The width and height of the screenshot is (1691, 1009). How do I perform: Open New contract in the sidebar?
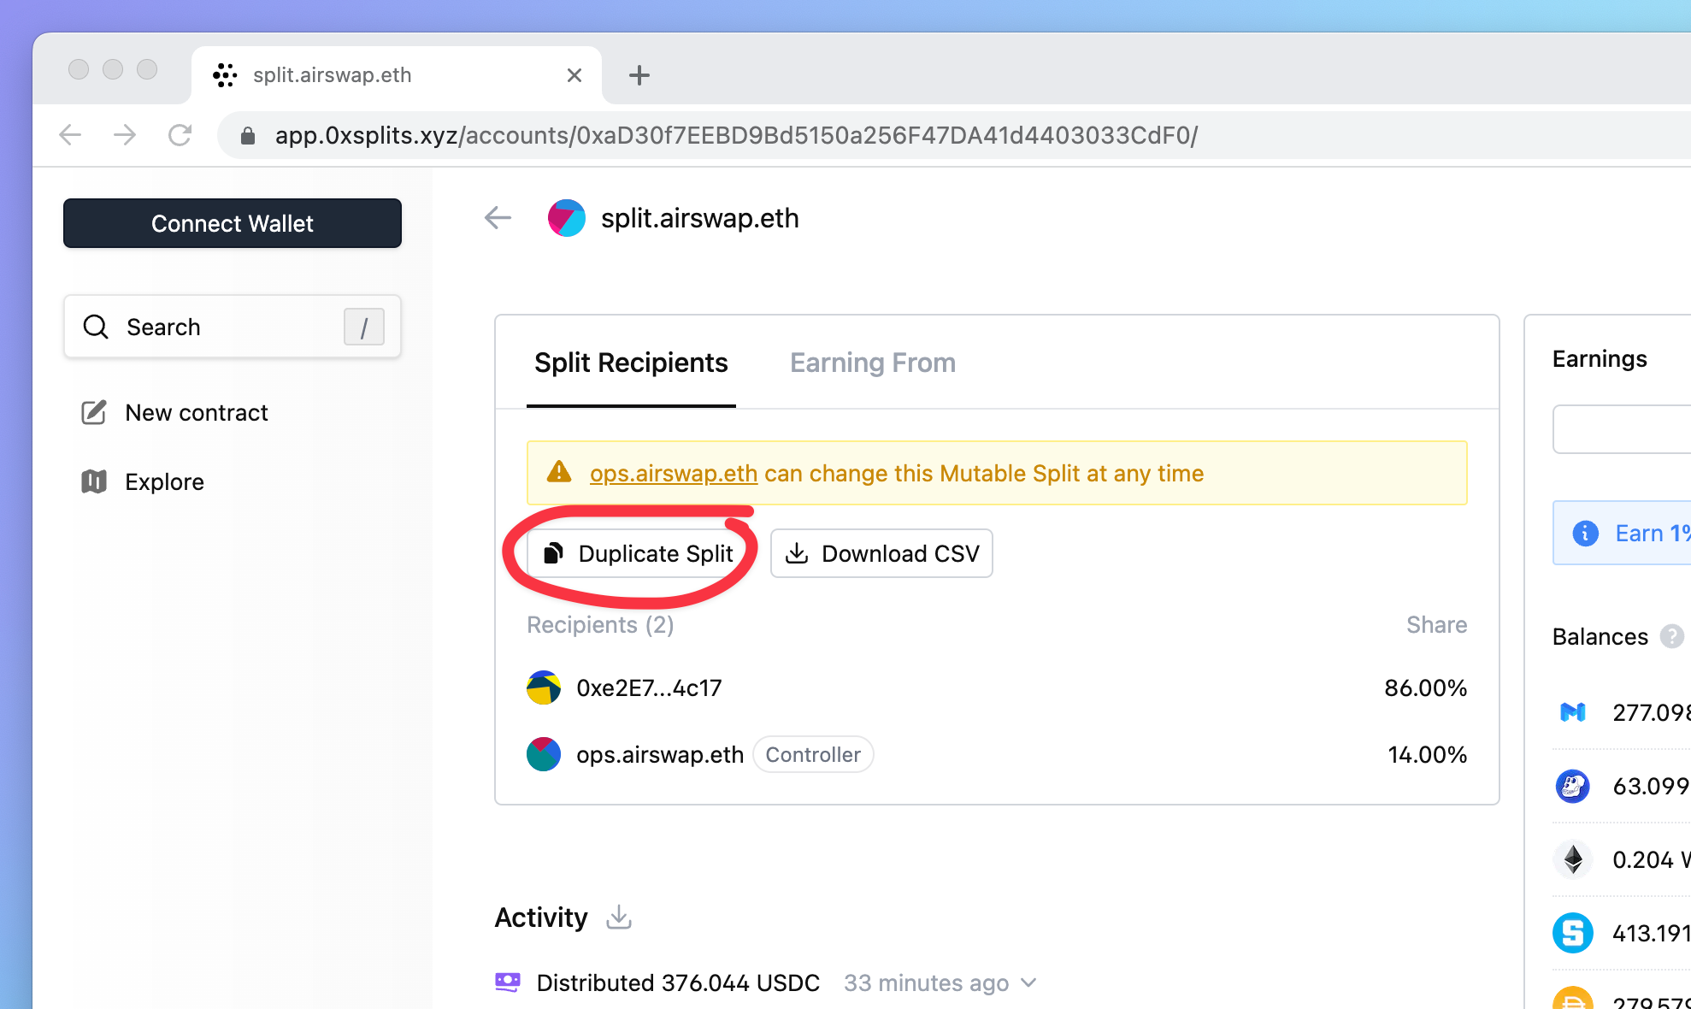coord(196,413)
